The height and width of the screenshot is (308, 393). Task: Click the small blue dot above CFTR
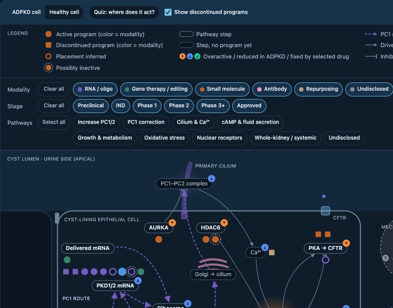point(324,196)
